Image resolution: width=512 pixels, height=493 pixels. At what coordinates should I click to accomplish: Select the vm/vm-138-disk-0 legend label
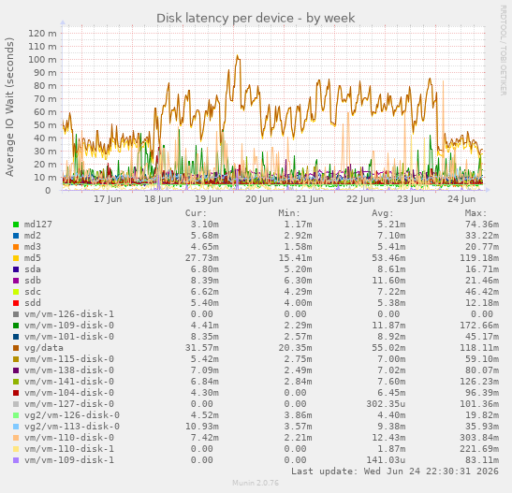point(69,370)
